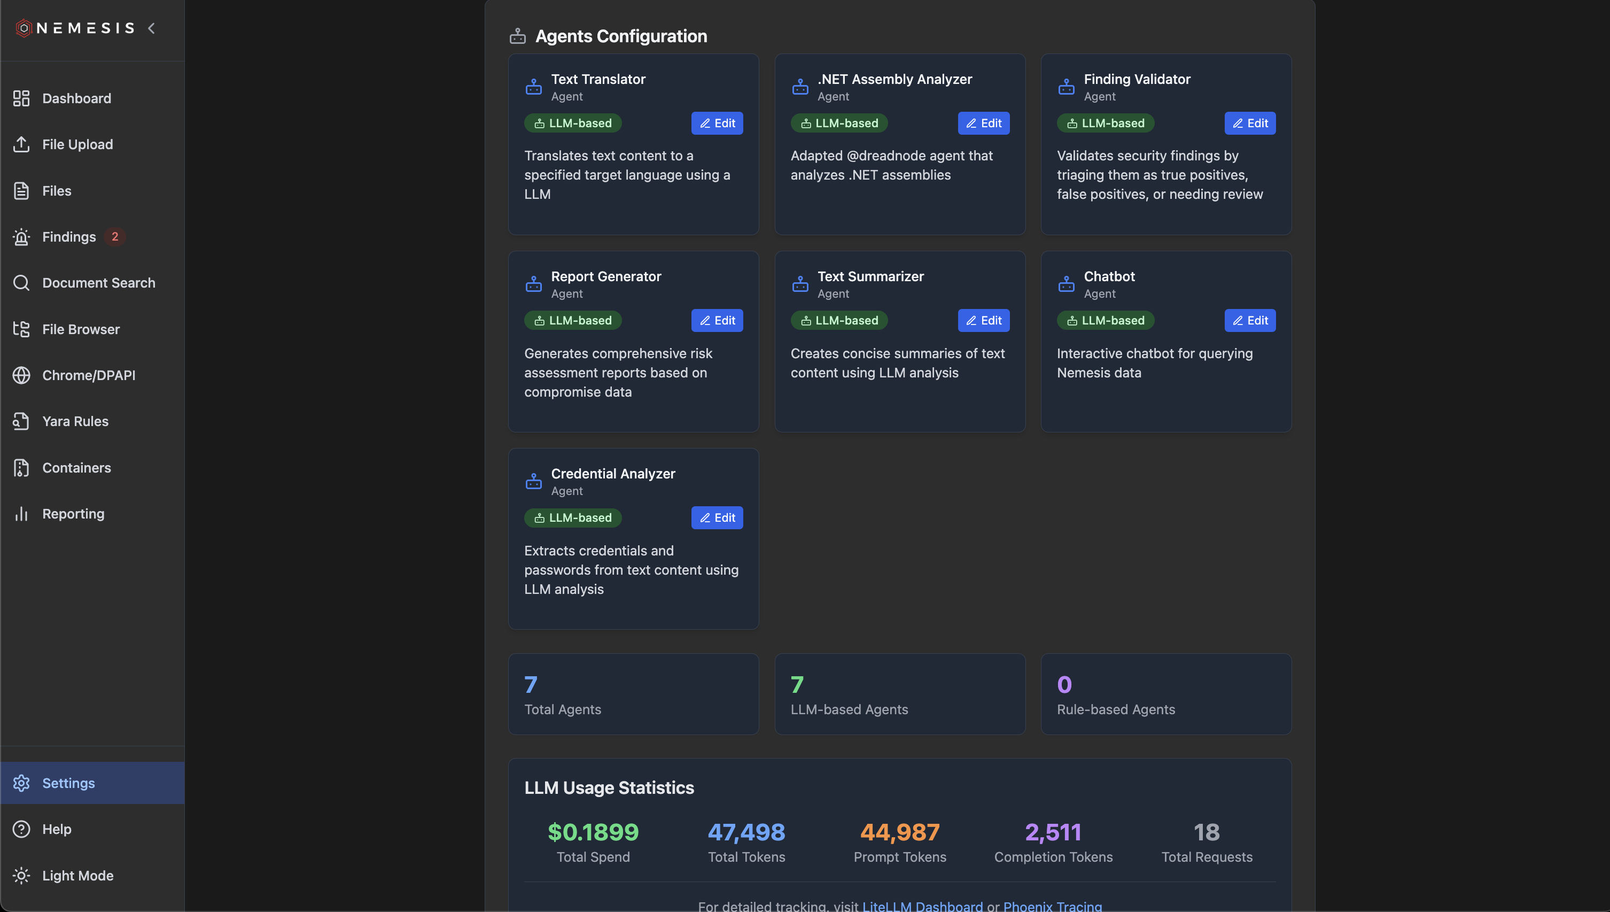1610x912 pixels.
Task: Open Yara Rules scroll icon
Action: click(x=21, y=421)
